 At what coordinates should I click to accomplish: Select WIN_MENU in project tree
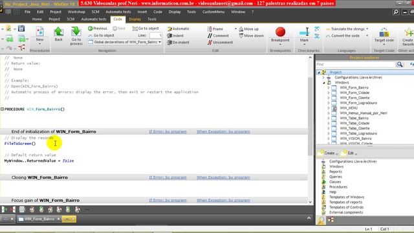point(349,108)
